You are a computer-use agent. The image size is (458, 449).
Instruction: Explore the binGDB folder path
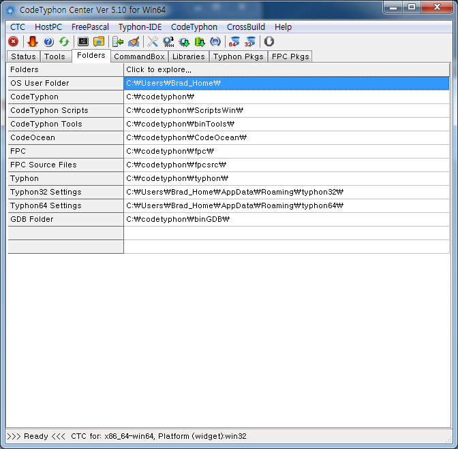[286, 219]
